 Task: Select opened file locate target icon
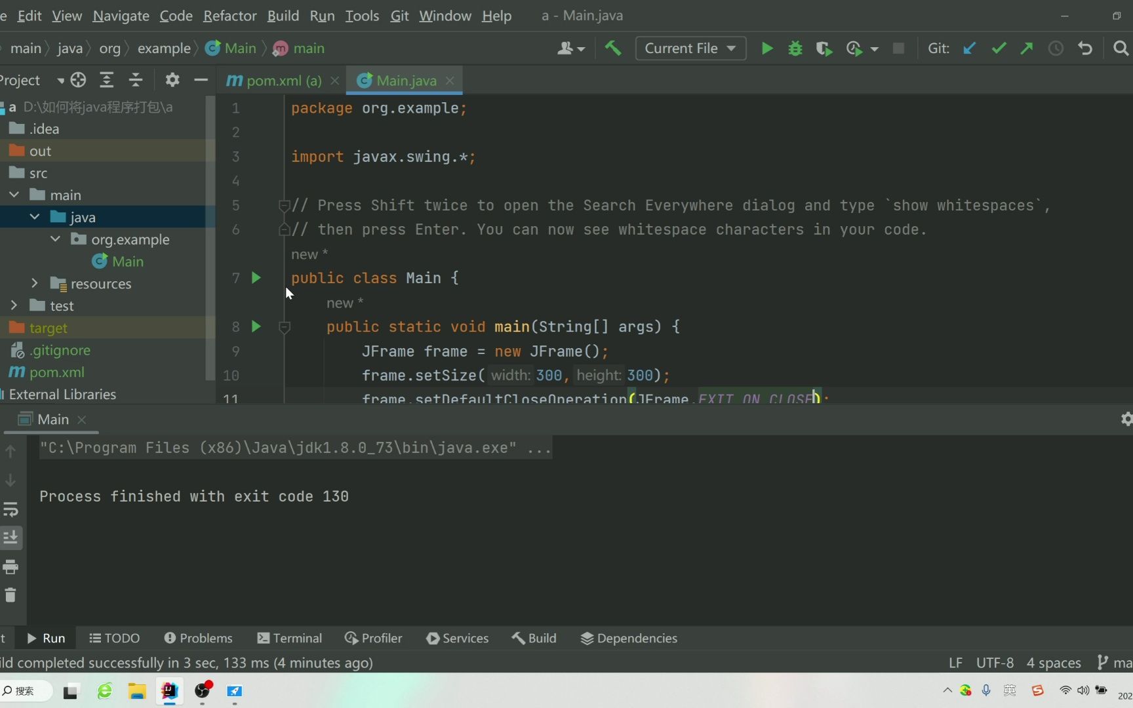tap(78, 80)
